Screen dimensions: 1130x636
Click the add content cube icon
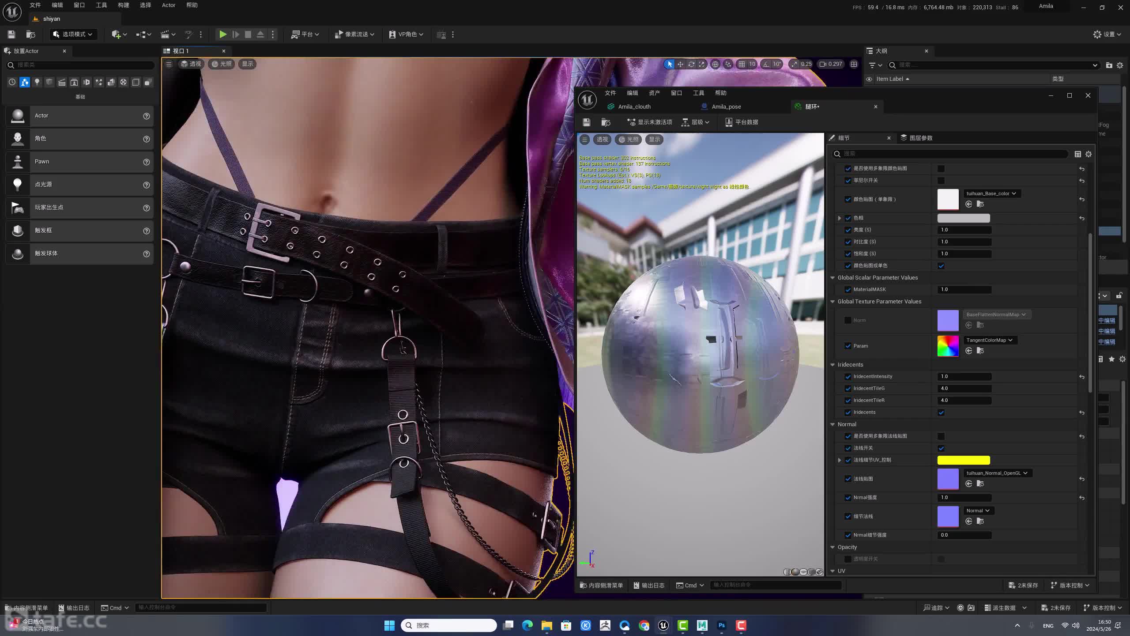(x=116, y=34)
